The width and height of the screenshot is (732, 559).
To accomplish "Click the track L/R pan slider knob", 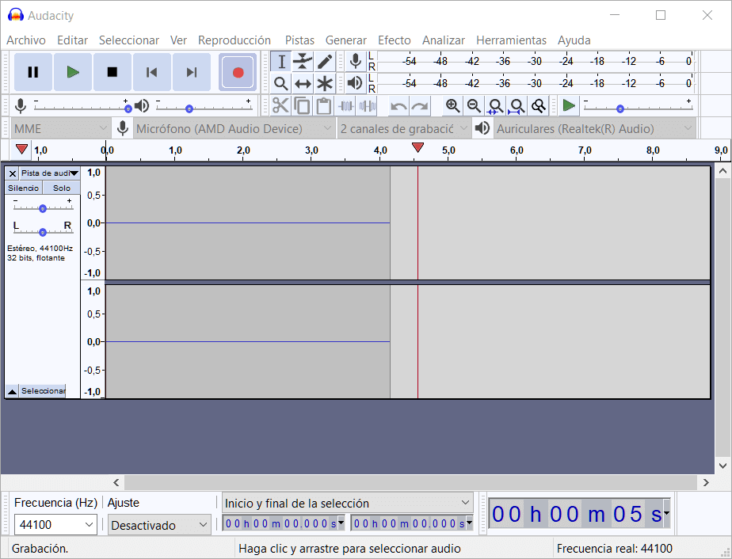I will click(43, 232).
